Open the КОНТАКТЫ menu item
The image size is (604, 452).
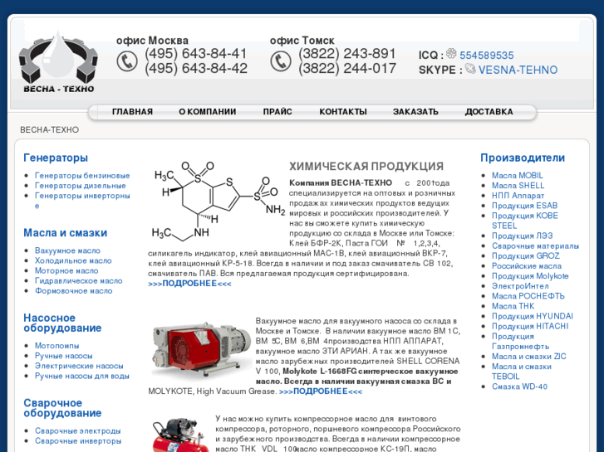[x=343, y=112]
